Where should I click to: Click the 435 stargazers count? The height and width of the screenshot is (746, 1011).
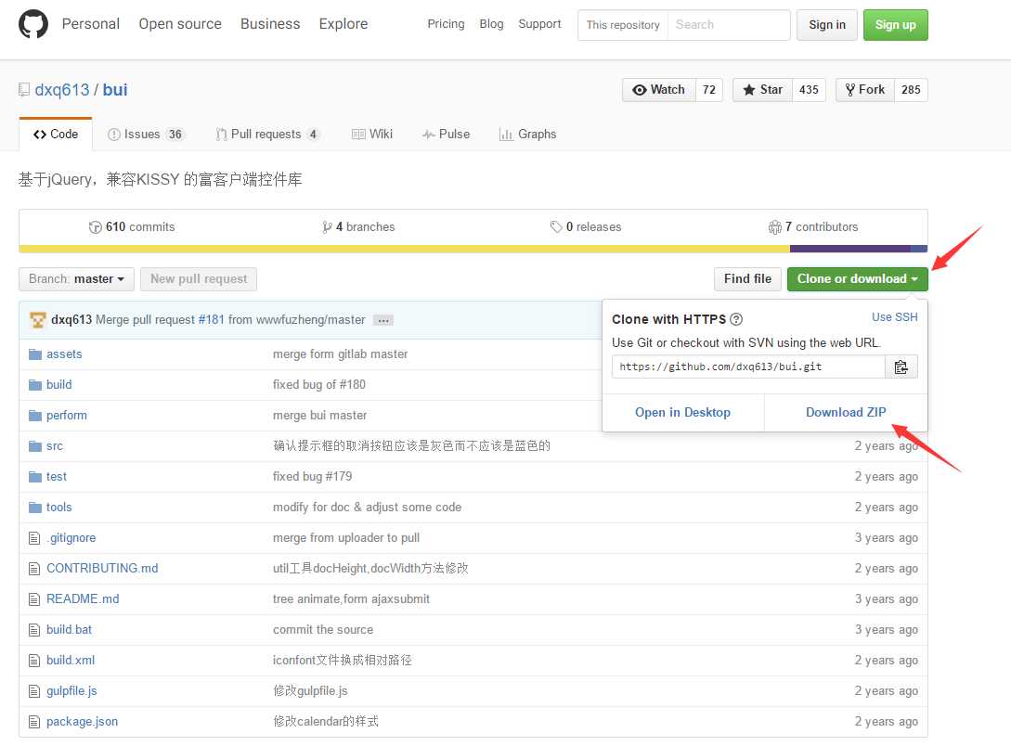(809, 90)
